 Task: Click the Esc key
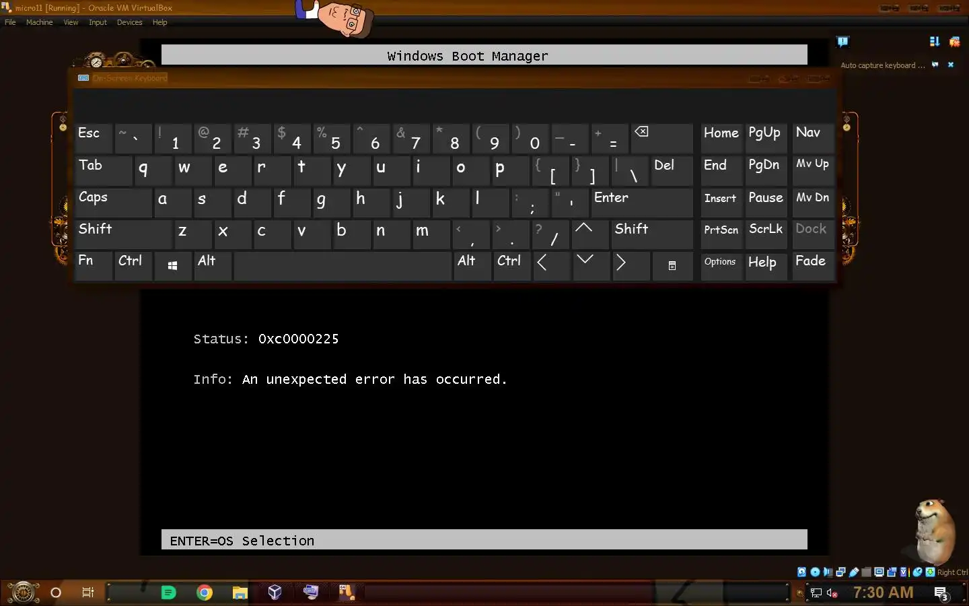[x=93, y=138]
